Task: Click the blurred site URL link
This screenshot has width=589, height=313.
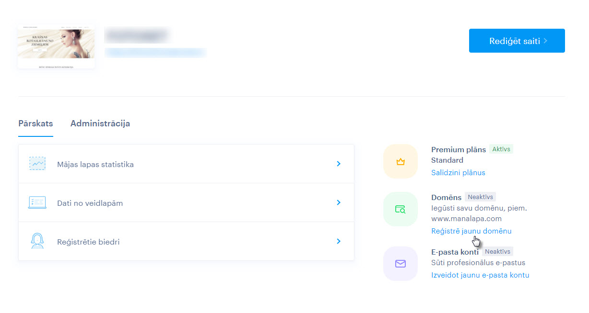Action: tap(155, 52)
